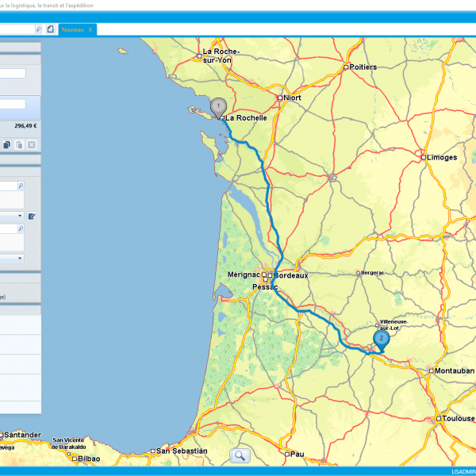Click the paste clipboard icon
This screenshot has width=476, height=476.
pyautogui.click(x=19, y=144)
